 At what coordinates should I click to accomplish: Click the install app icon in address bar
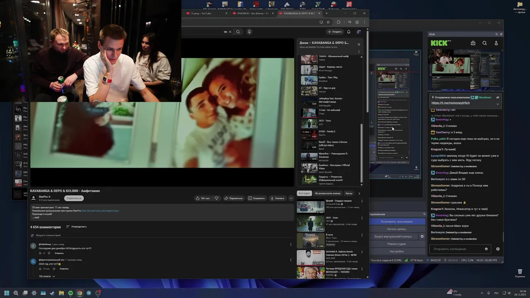pyautogui.click(x=321, y=22)
